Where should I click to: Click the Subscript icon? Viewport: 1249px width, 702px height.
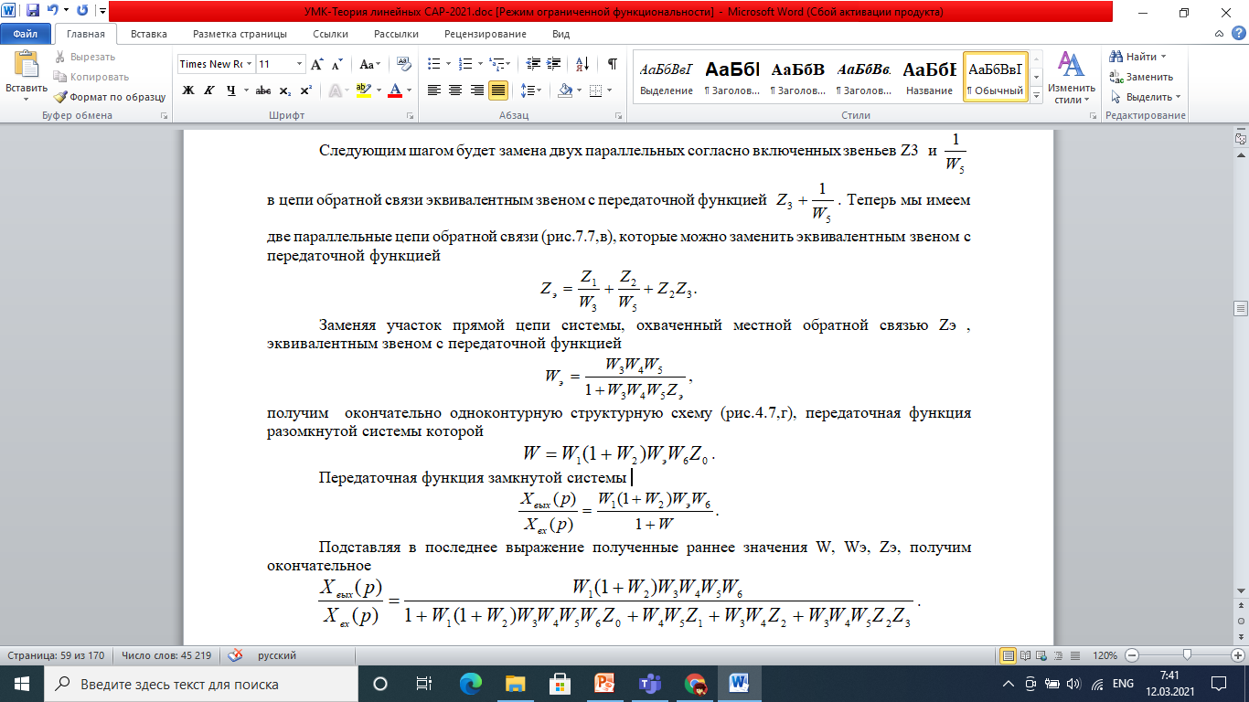pos(284,90)
